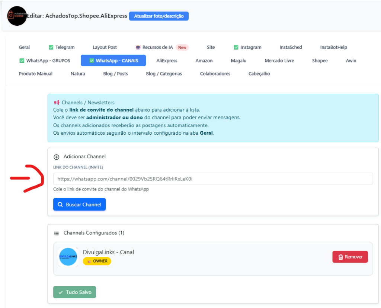381x308 pixels.
Task: Switch to the Shopee tab
Action: 320,60
